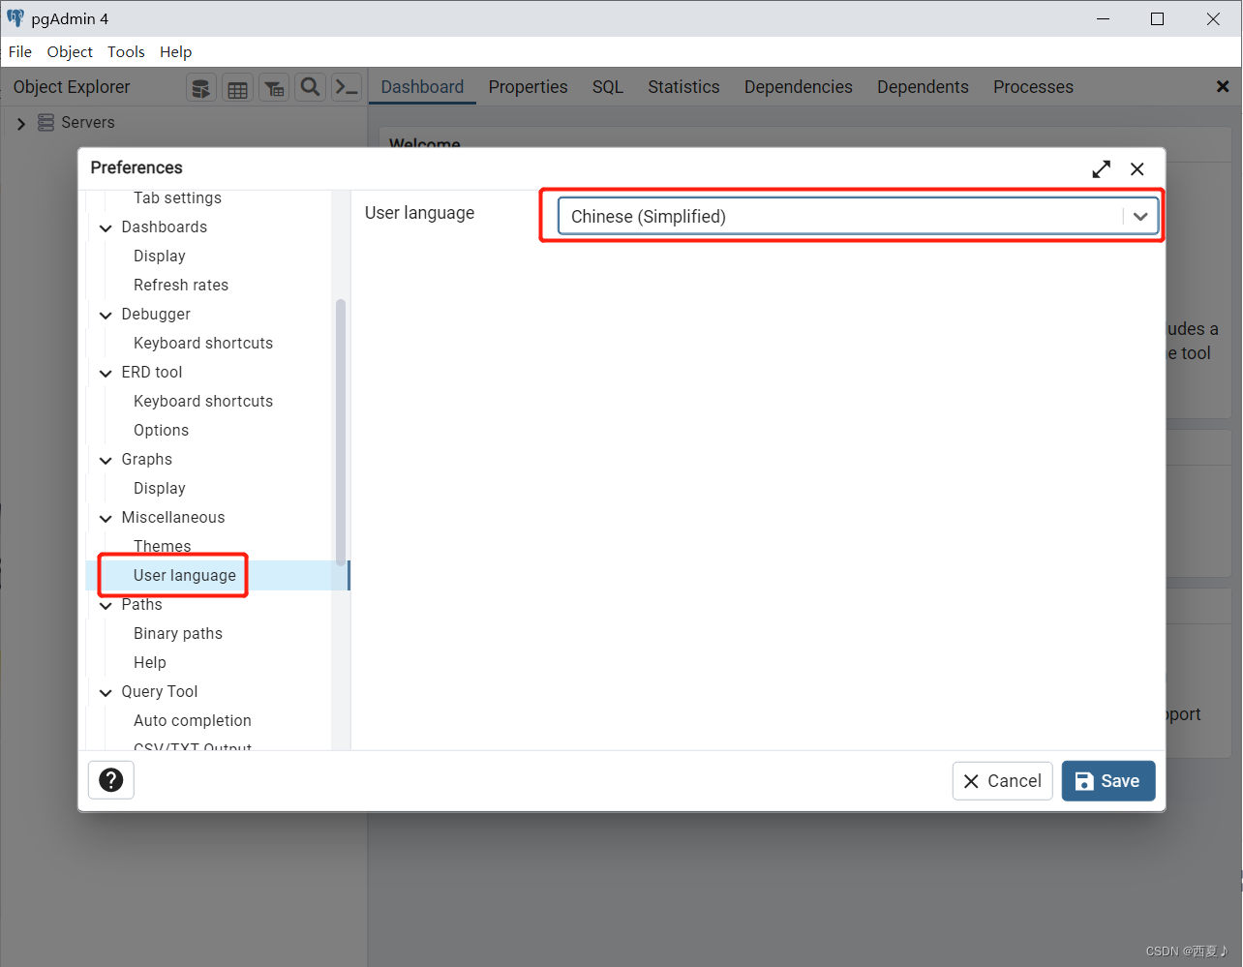Maximize the Preferences dialog
The width and height of the screenshot is (1243, 967).
point(1102,169)
